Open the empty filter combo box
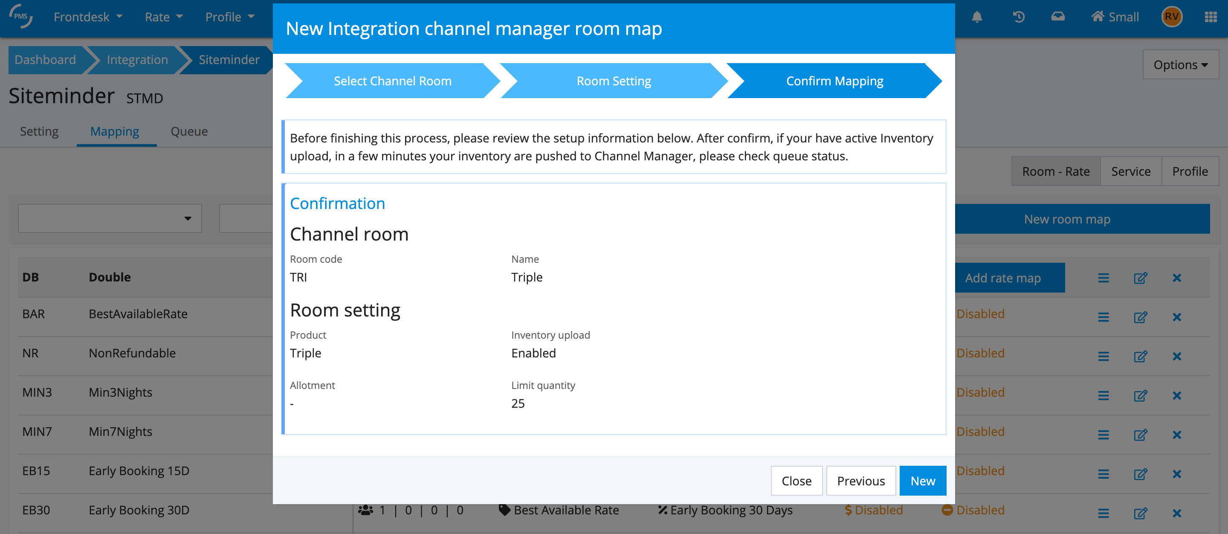The image size is (1228, 534). (110, 218)
